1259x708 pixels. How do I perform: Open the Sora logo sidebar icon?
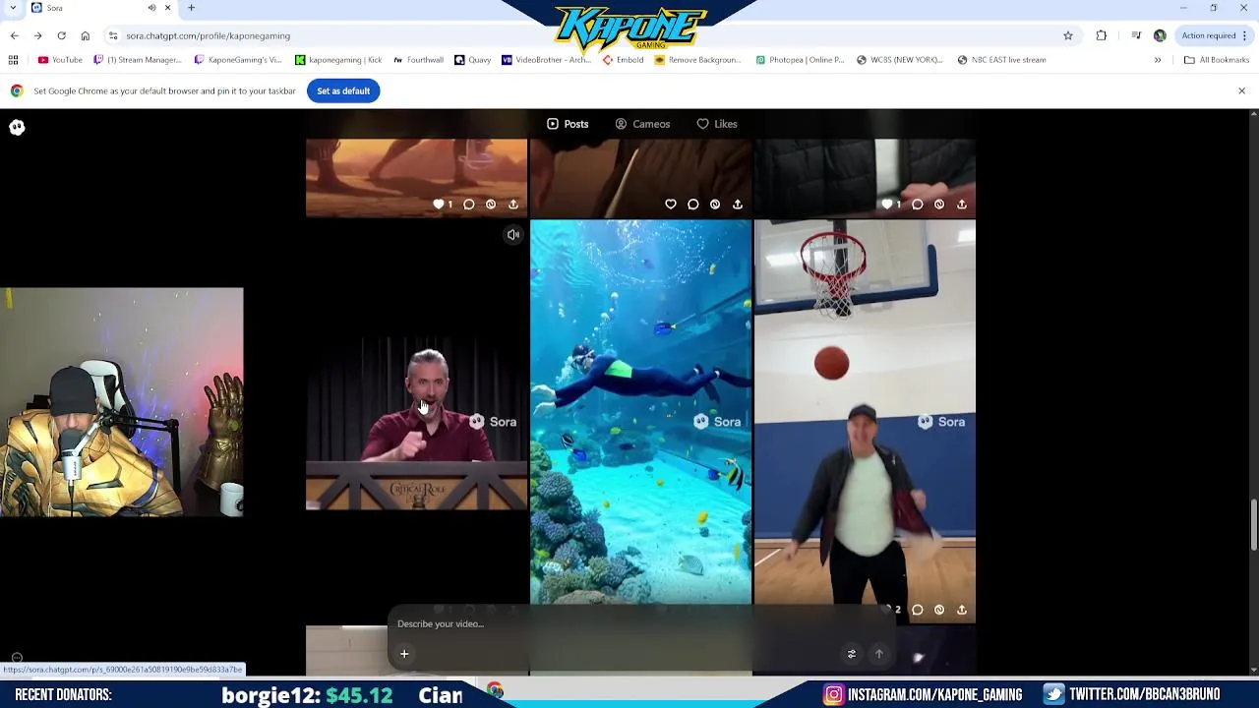(x=17, y=127)
